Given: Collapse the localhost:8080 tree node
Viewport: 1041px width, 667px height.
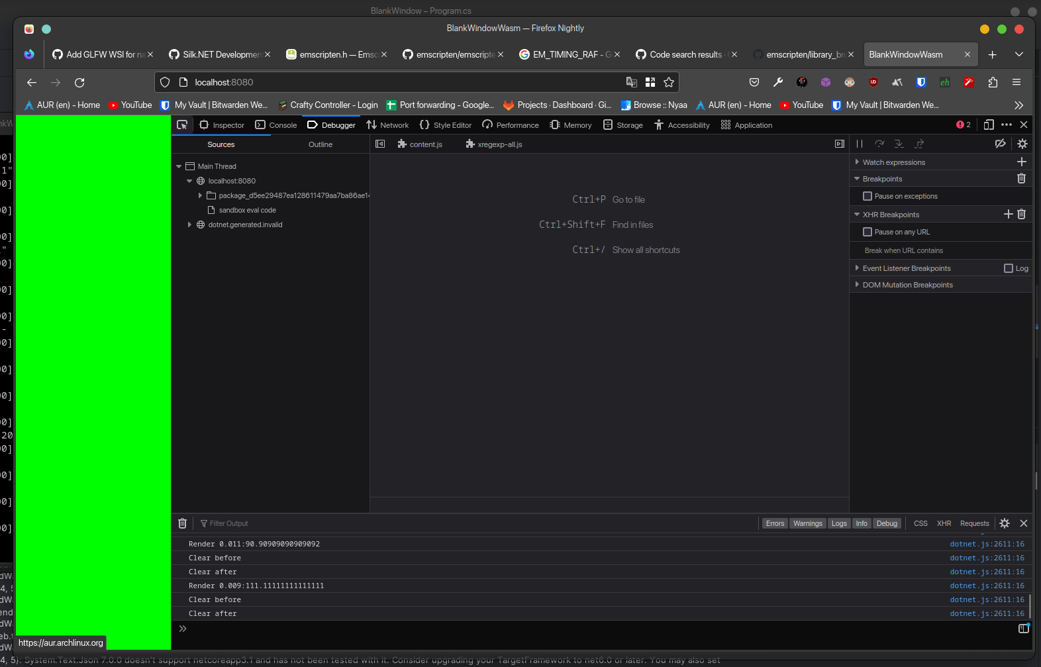Looking at the screenshot, I should coord(189,181).
